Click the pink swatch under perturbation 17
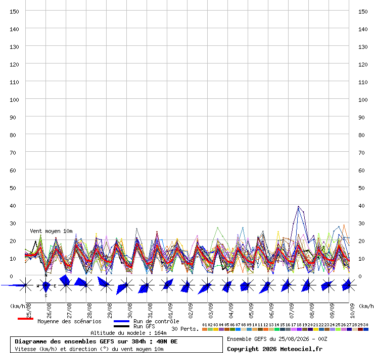This screenshot has height=353, width=374. [x=293, y=329]
